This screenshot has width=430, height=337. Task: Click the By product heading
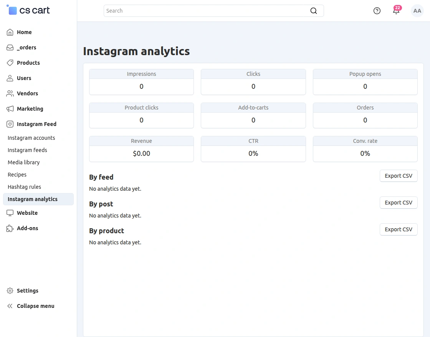(x=107, y=231)
